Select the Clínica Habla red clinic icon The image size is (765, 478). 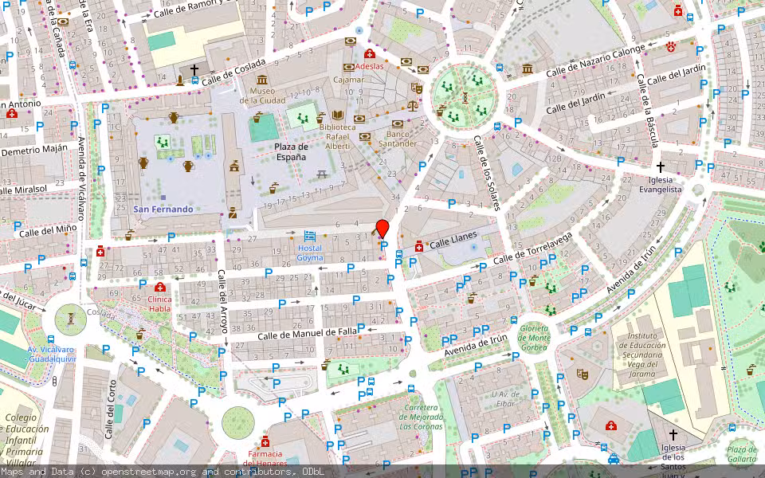pos(159,288)
